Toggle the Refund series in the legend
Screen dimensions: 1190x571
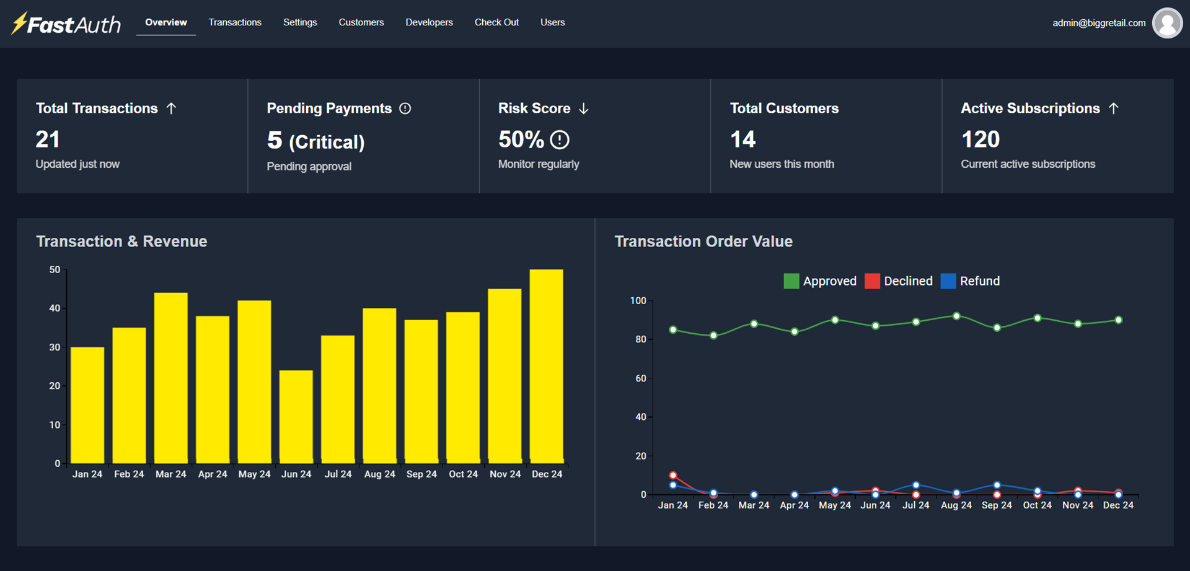click(979, 281)
